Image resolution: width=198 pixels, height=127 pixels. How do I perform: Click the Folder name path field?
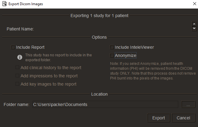(105, 104)
